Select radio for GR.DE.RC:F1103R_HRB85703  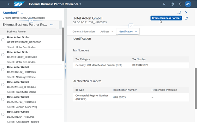pyautogui.click(x=3, y=40)
